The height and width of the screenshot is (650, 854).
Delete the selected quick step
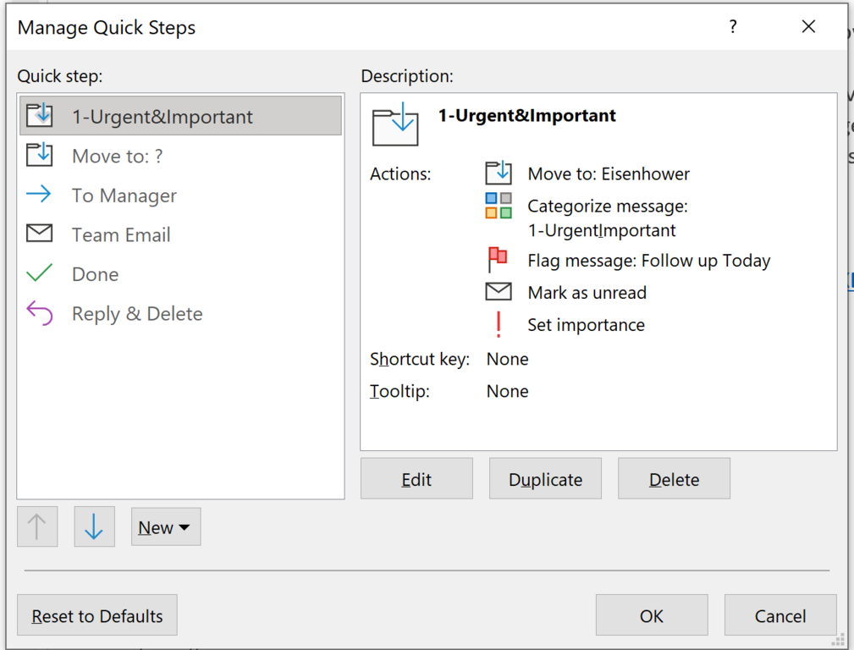pyautogui.click(x=674, y=479)
